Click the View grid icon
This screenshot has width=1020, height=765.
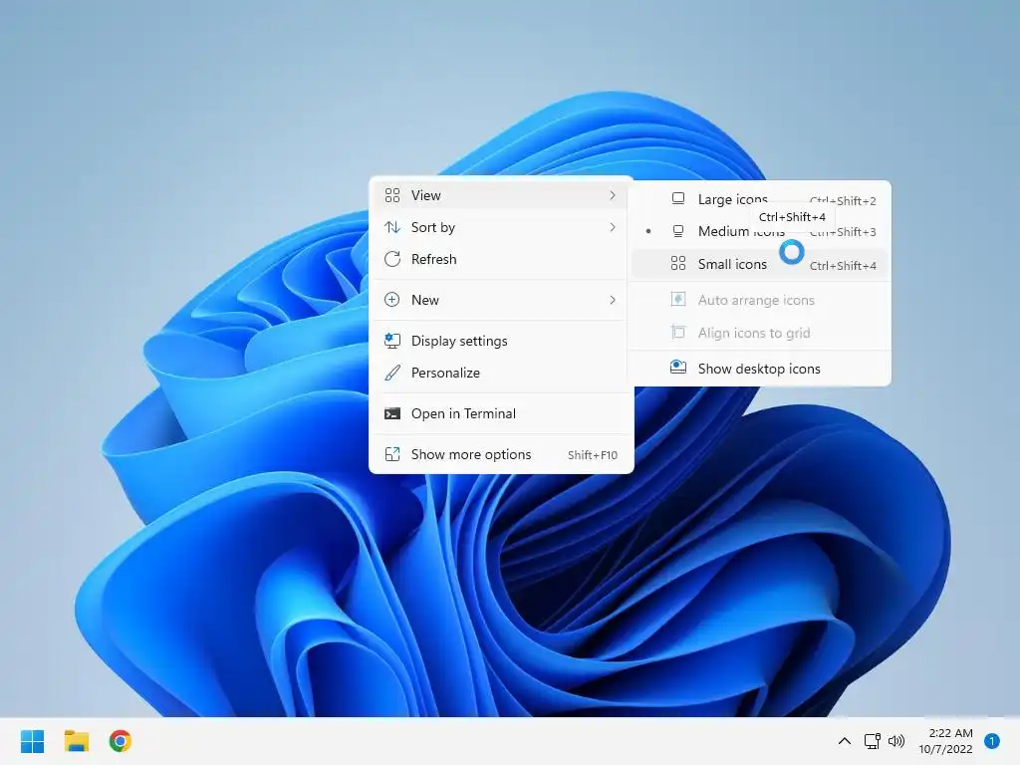click(x=392, y=195)
